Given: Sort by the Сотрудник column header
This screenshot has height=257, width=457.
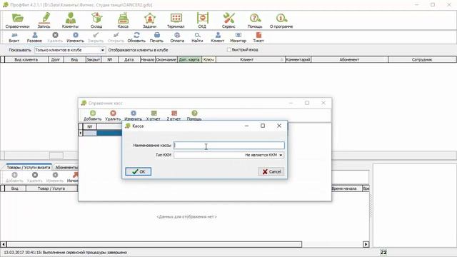Looking at the screenshot, I should point(422,59).
